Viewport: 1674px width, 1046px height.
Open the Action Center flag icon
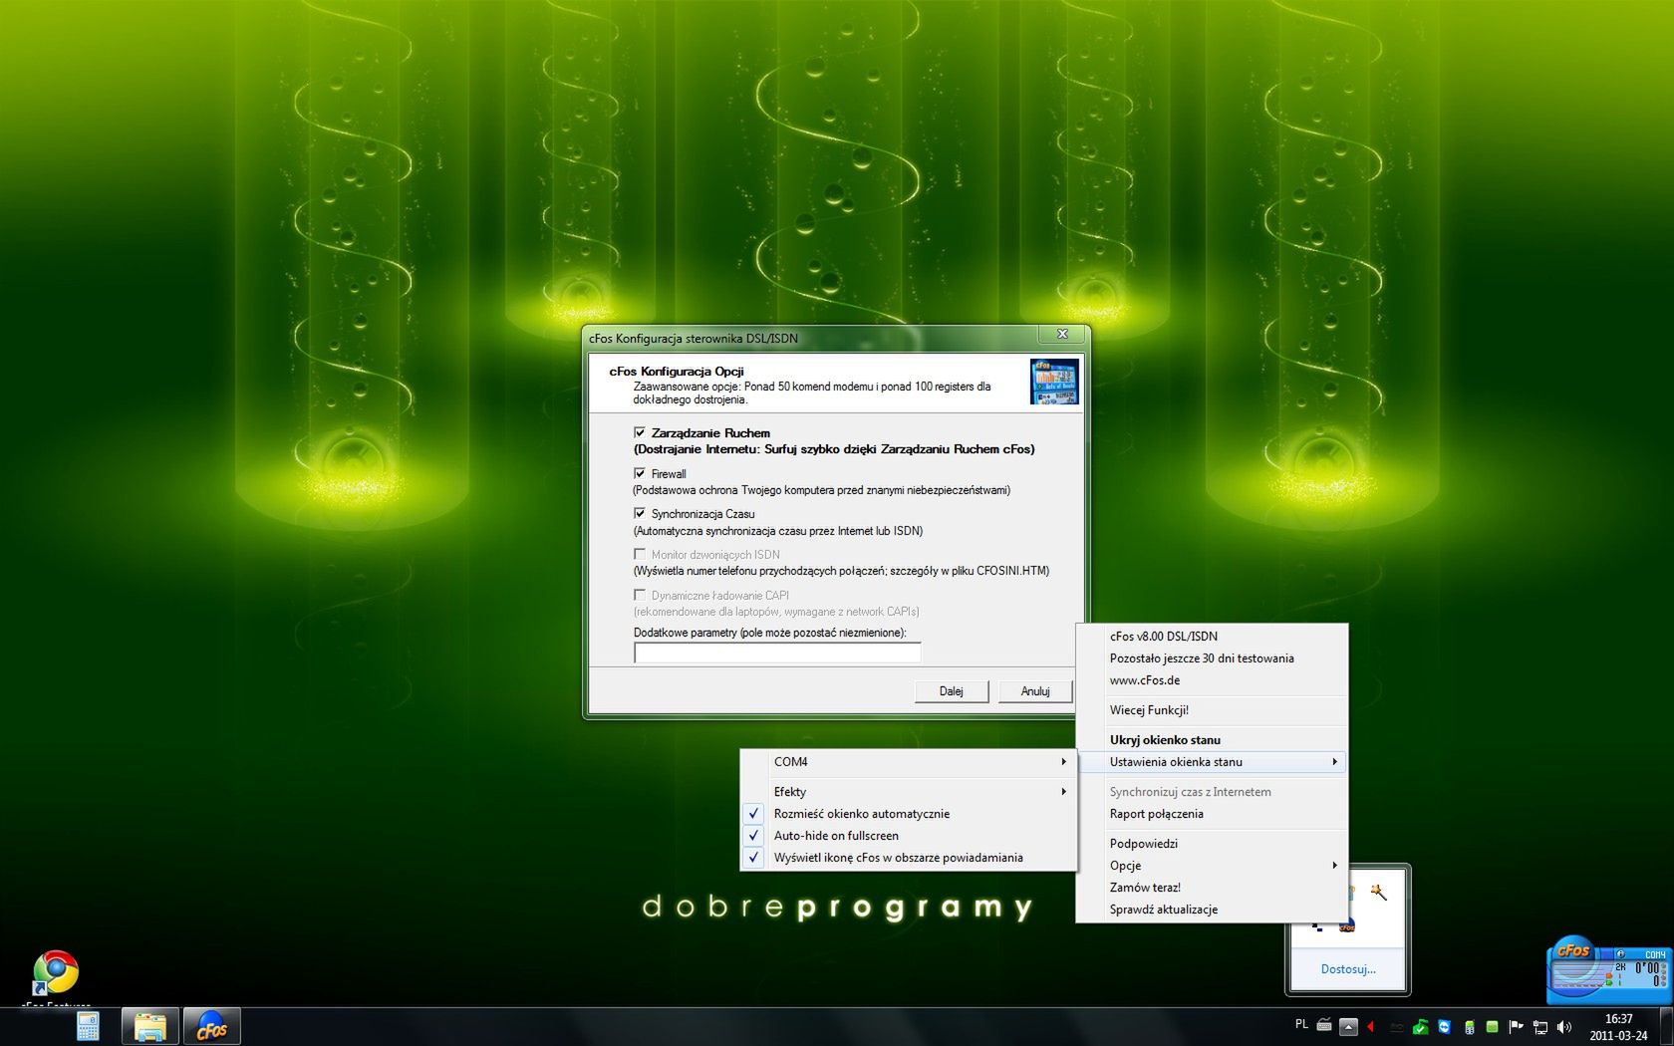click(1516, 1026)
